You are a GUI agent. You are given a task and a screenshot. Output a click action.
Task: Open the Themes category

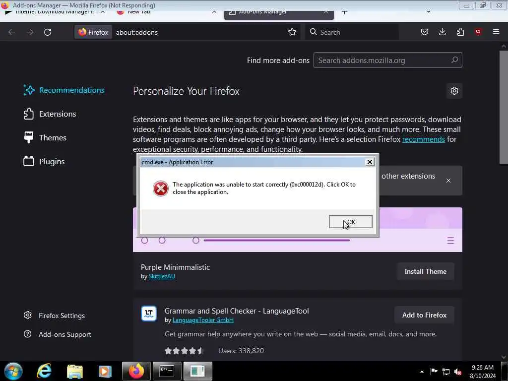point(45,138)
